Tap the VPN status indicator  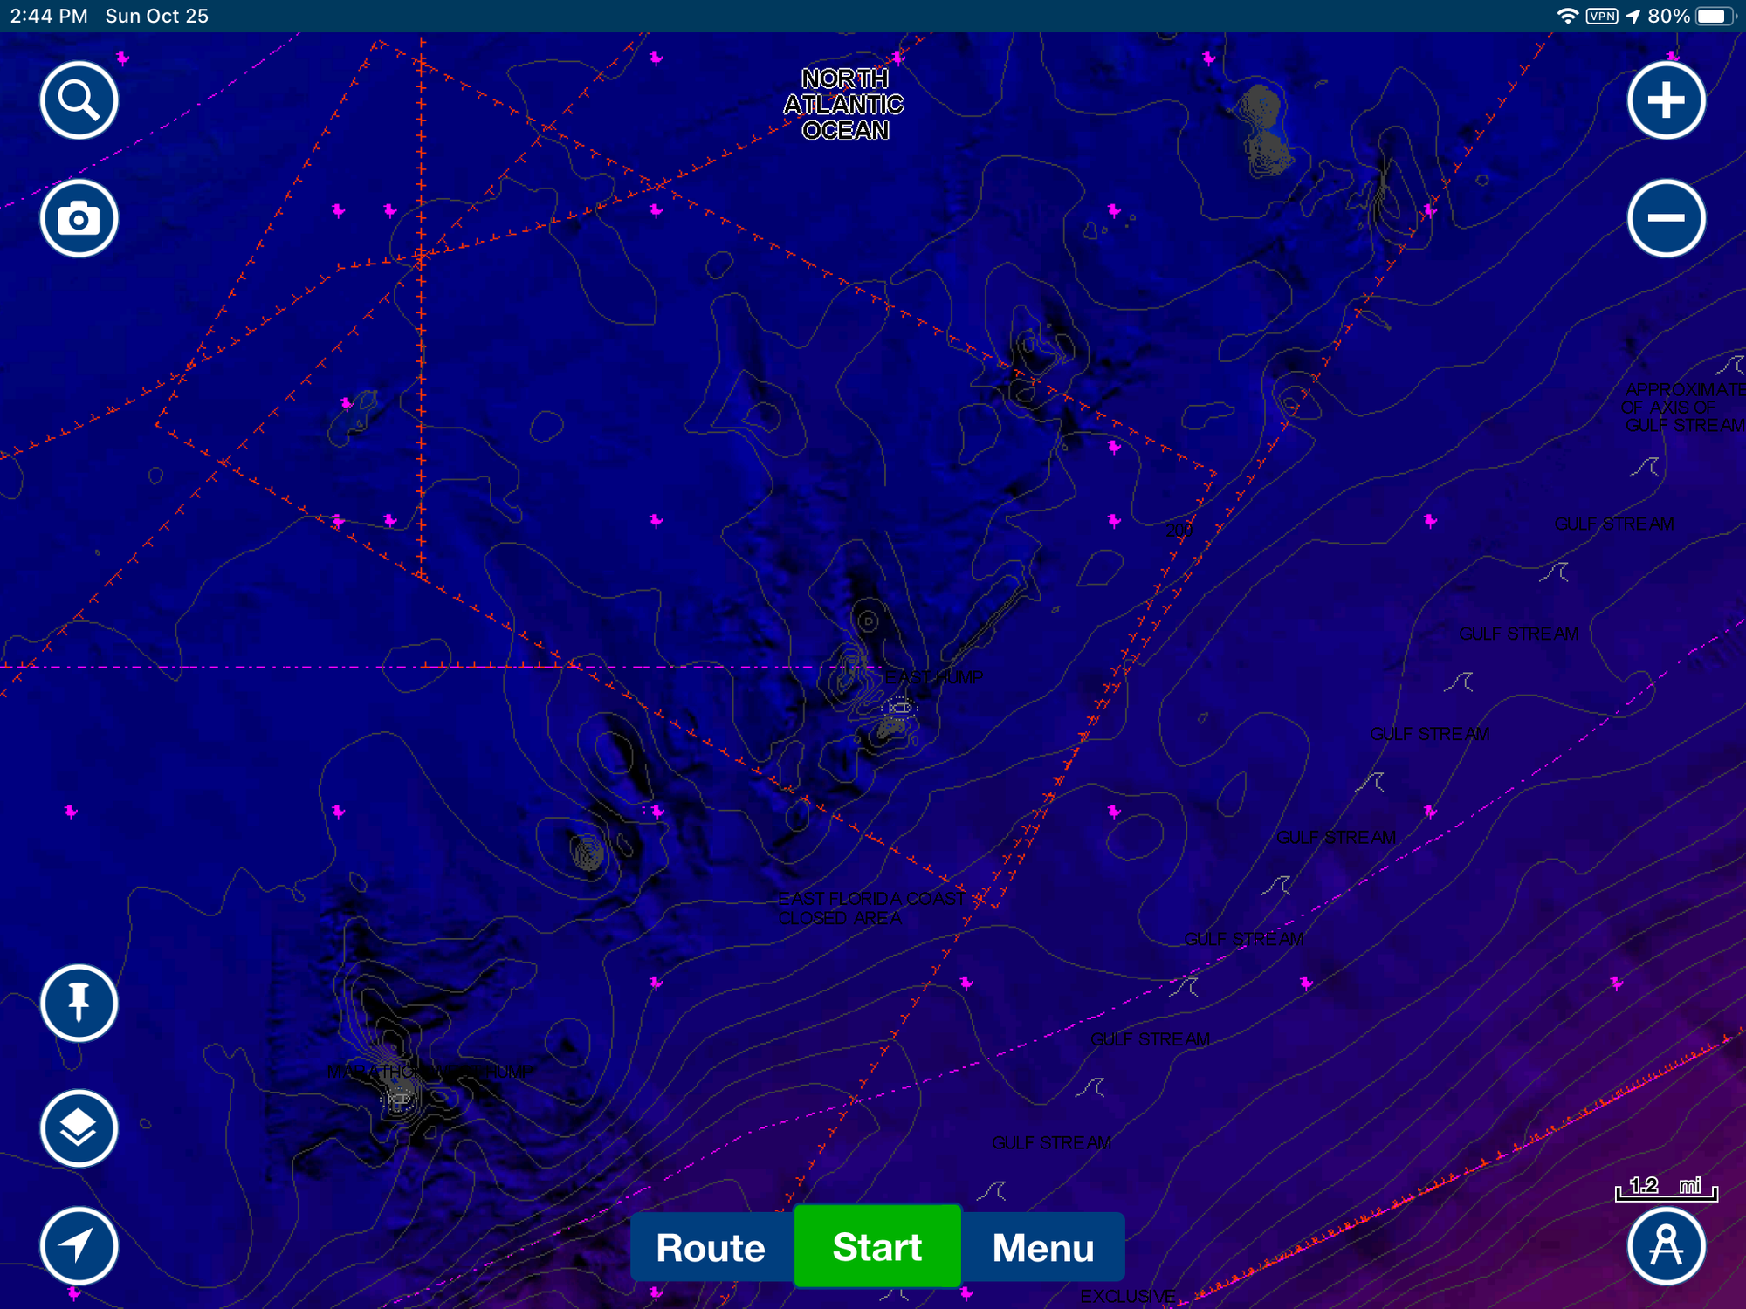(1602, 16)
